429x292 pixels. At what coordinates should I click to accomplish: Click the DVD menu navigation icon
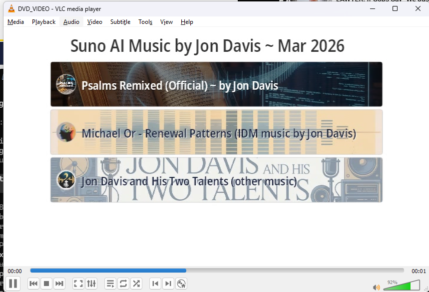point(181,283)
